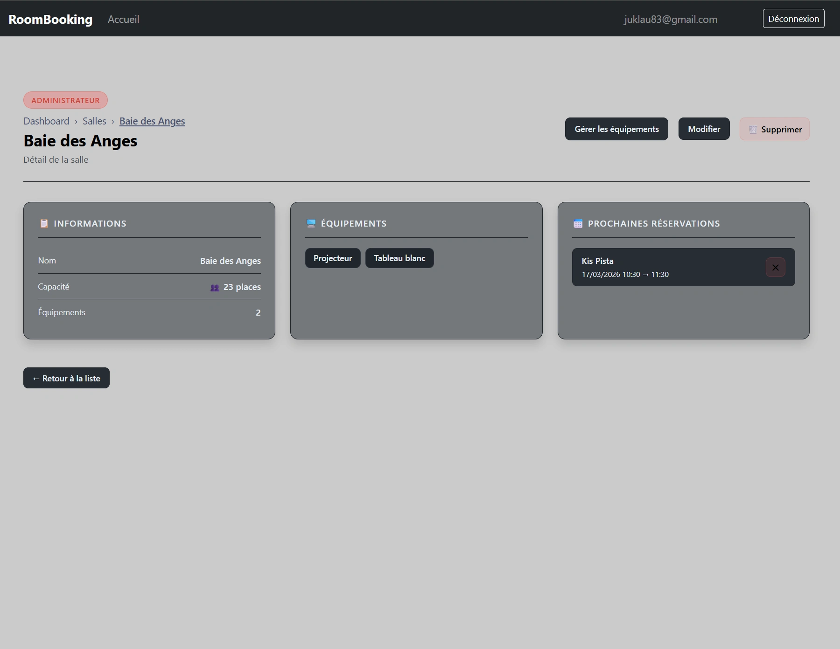The height and width of the screenshot is (649, 840).
Task: Click the juklau83@gmail.com account label
Action: pos(670,19)
